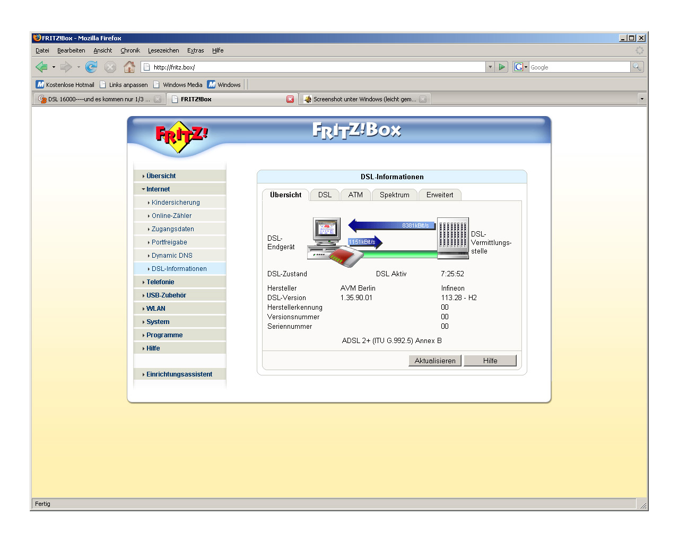Screen dimensions: 679x543
Task: Close the FRITZ!Box tab with red X
Action: point(290,99)
